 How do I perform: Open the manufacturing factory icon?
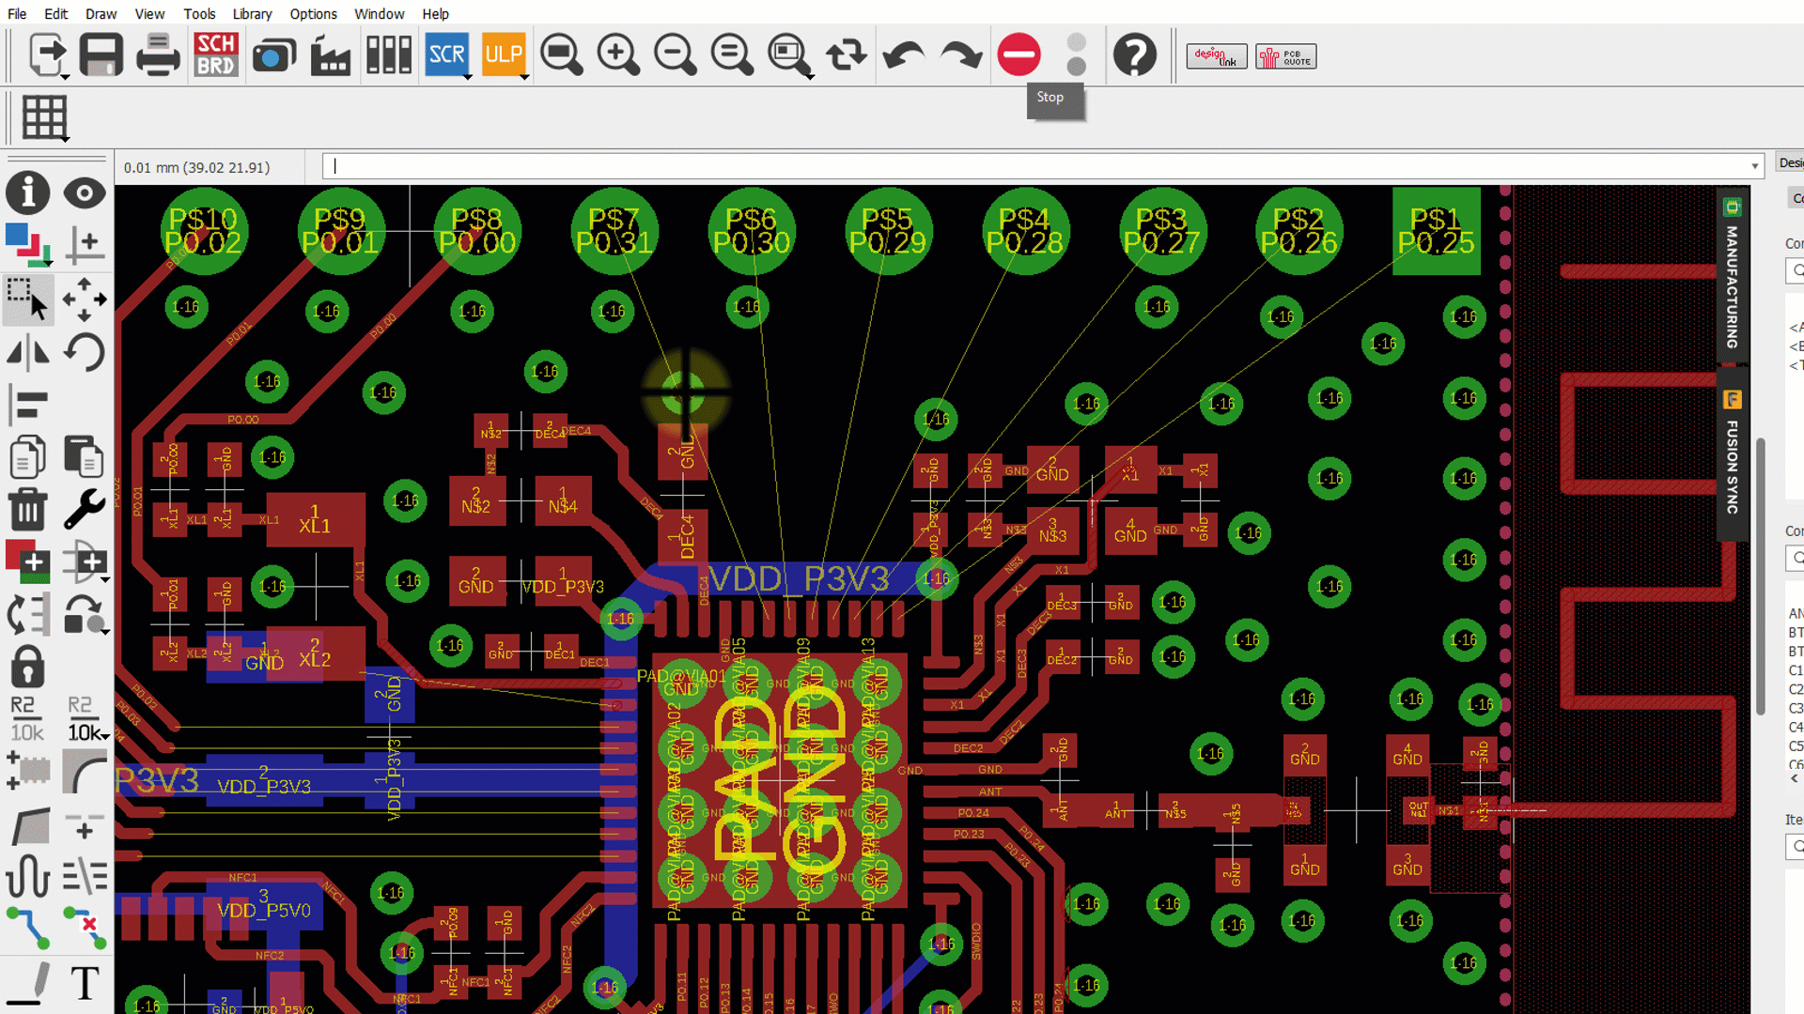coord(331,55)
